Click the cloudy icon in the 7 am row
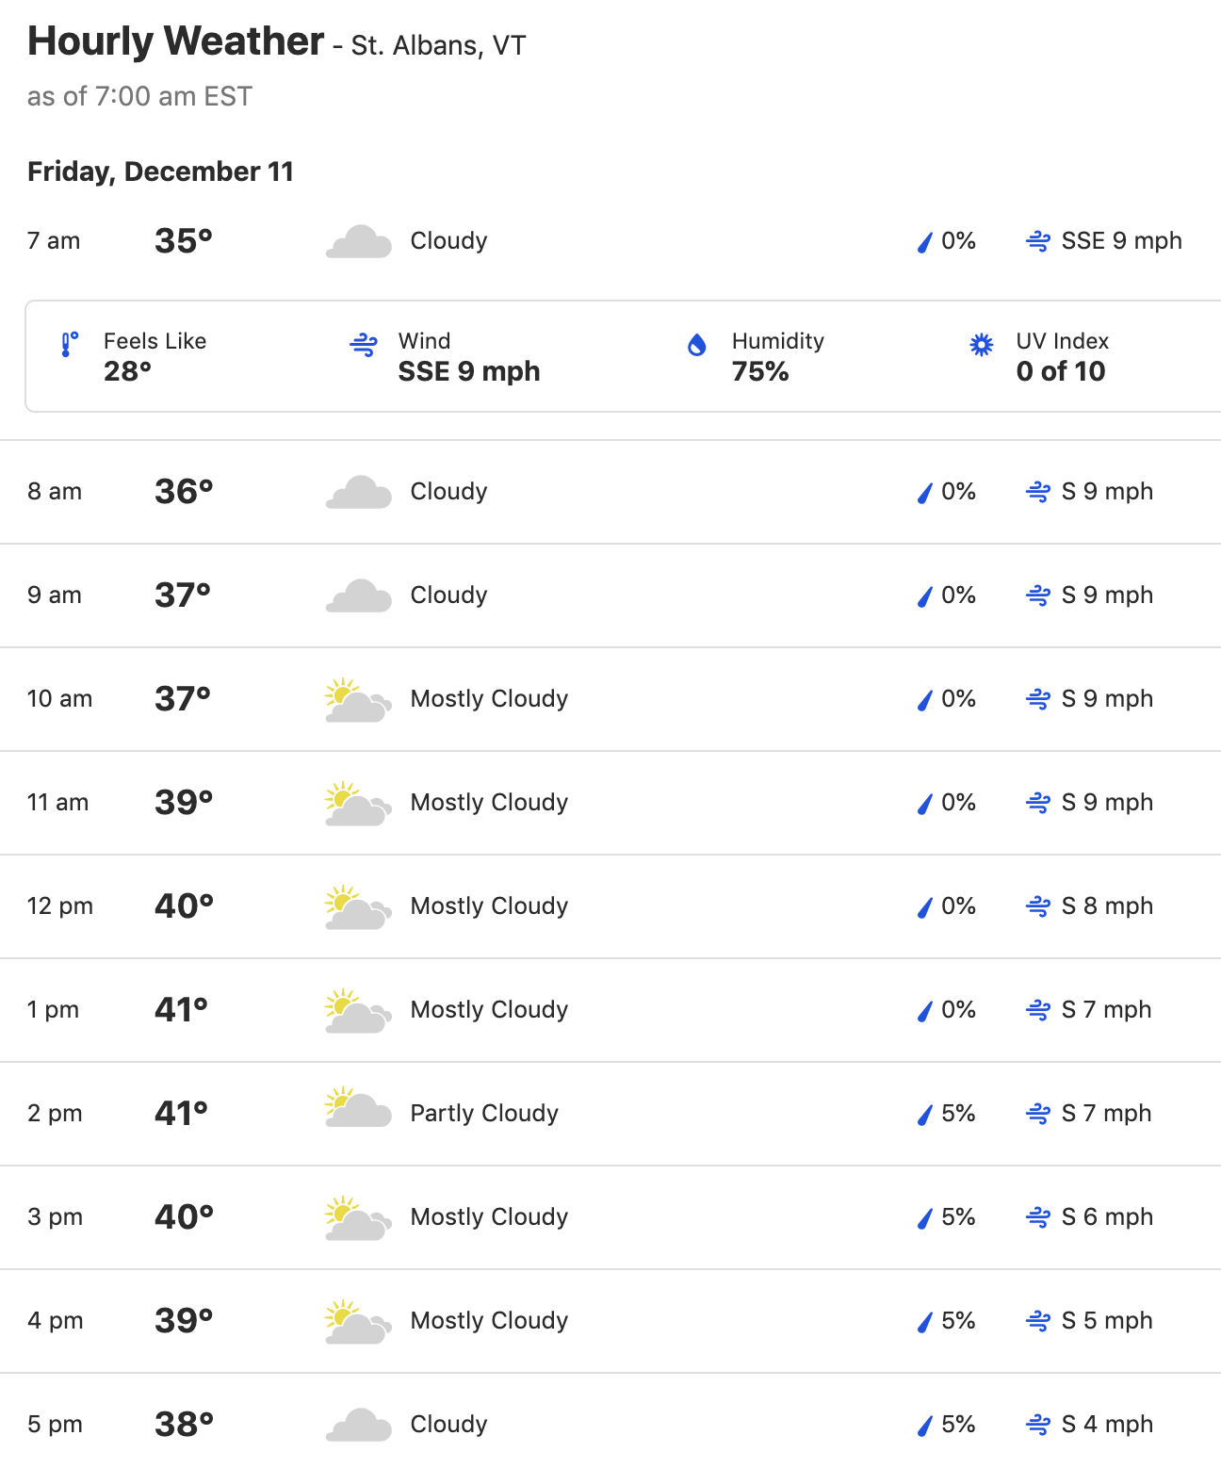Image resolution: width=1221 pixels, height=1468 pixels. pyautogui.click(x=358, y=241)
